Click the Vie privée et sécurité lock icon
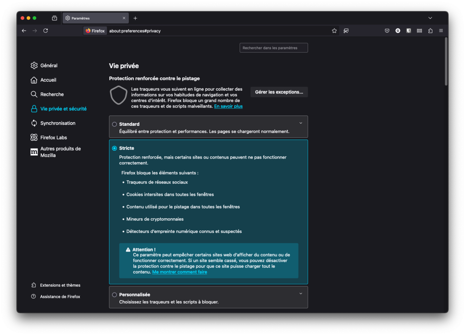Screen dimensions: 465x335 pos(34,109)
